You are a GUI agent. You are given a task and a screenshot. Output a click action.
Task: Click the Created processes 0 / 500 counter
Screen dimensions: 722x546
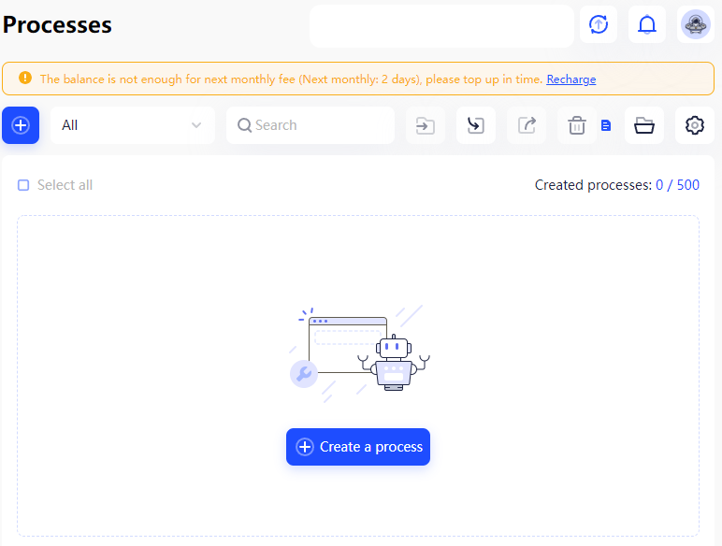click(616, 185)
